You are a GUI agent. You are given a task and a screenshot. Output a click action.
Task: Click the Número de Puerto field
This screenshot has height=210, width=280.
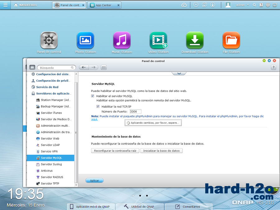(135, 112)
